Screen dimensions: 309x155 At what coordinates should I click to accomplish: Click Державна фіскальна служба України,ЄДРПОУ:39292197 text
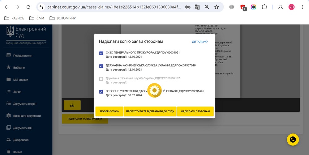[x=143, y=78]
